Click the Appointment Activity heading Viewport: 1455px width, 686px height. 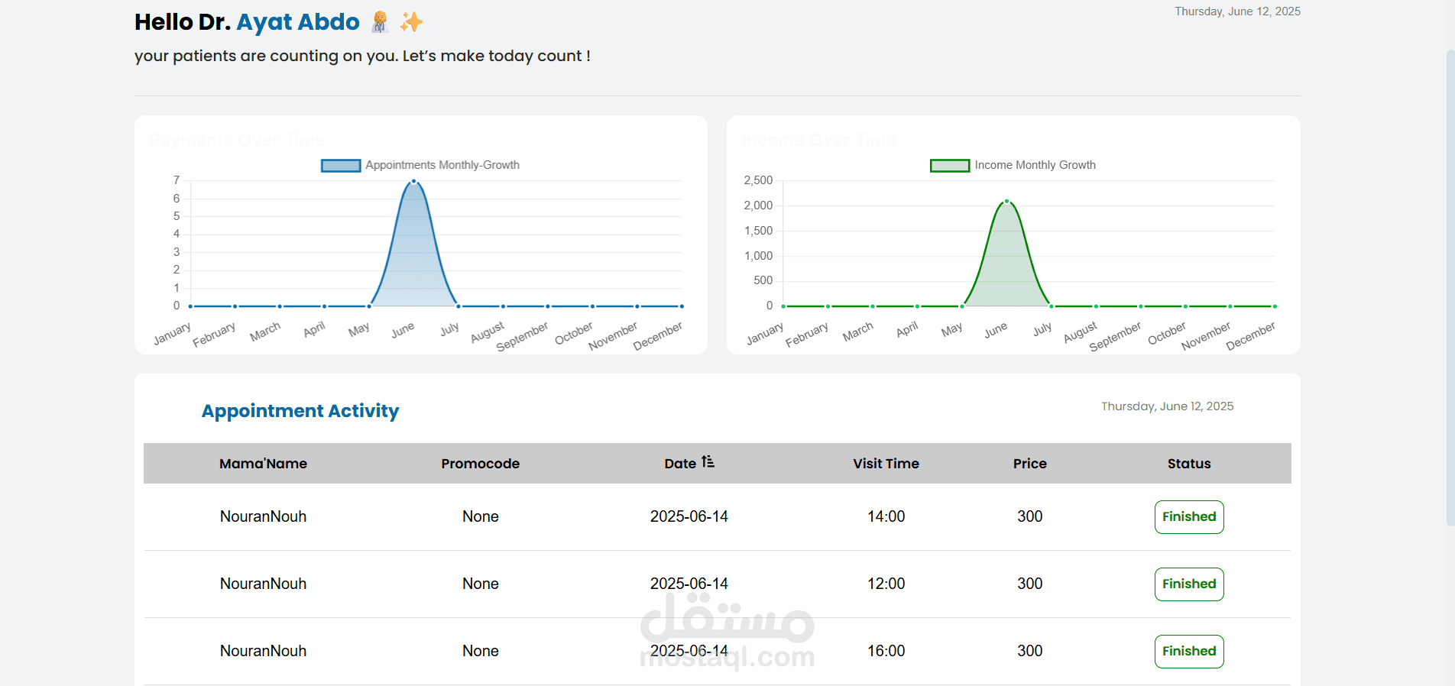point(300,411)
